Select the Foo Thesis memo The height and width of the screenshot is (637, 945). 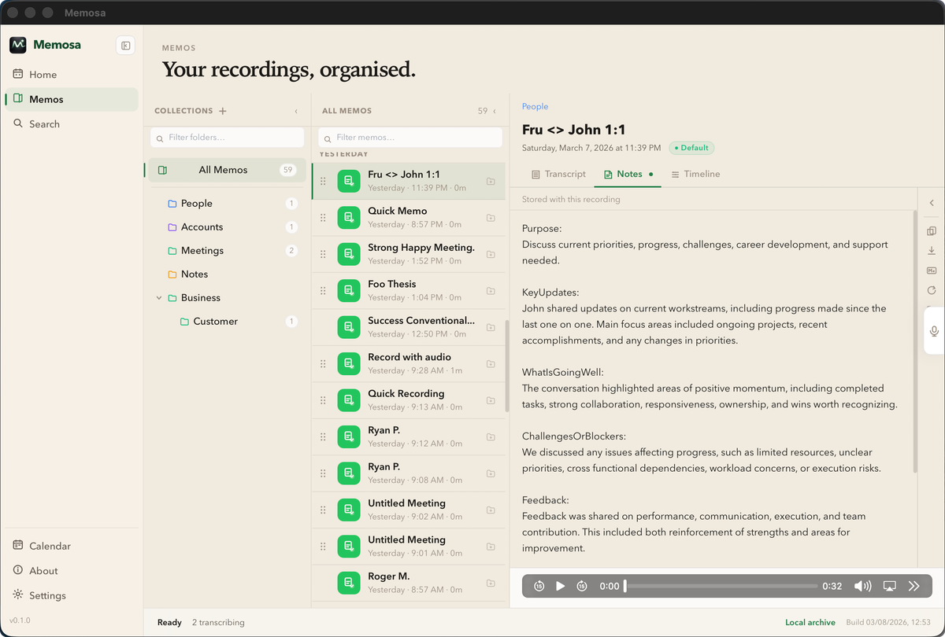pyautogui.click(x=409, y=291)
